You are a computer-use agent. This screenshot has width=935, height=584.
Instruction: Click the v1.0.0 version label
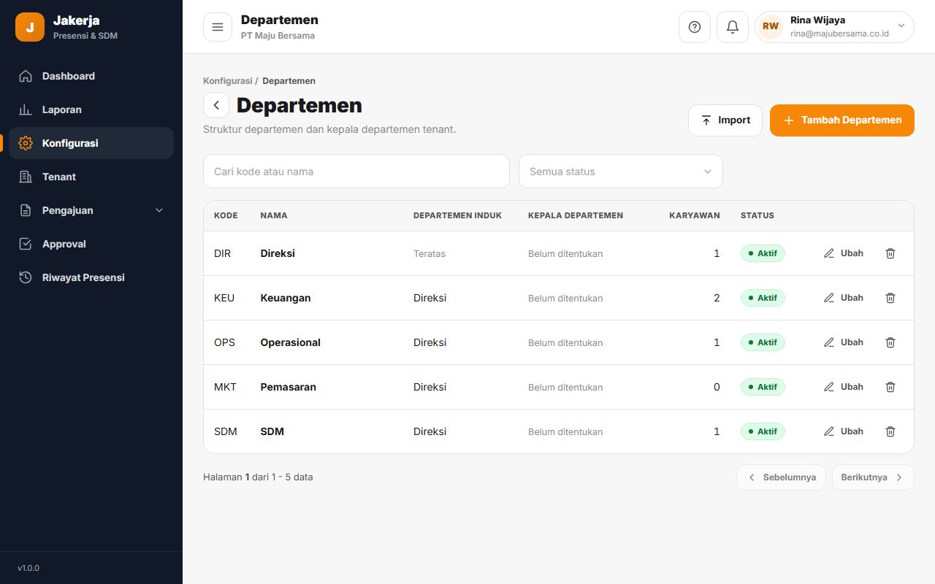click(x=28, y=568)
